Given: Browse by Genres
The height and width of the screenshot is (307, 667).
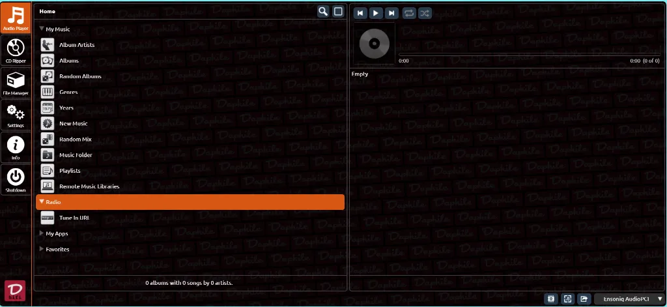Looking at the screenshot, I should point(68,92).
